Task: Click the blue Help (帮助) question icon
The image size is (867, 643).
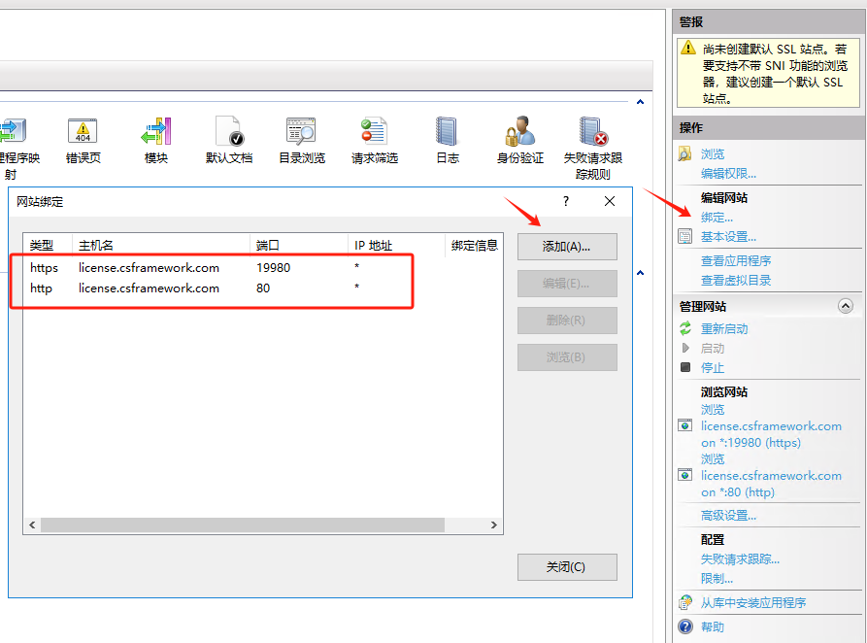Action: [x=685, y=626]
